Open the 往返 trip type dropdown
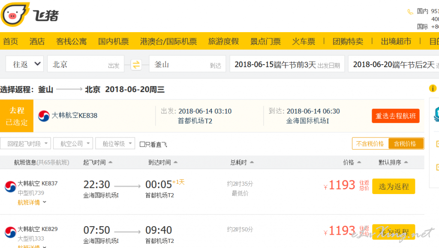The height and width of the screenshot is (248, 439). click(24, 64)
